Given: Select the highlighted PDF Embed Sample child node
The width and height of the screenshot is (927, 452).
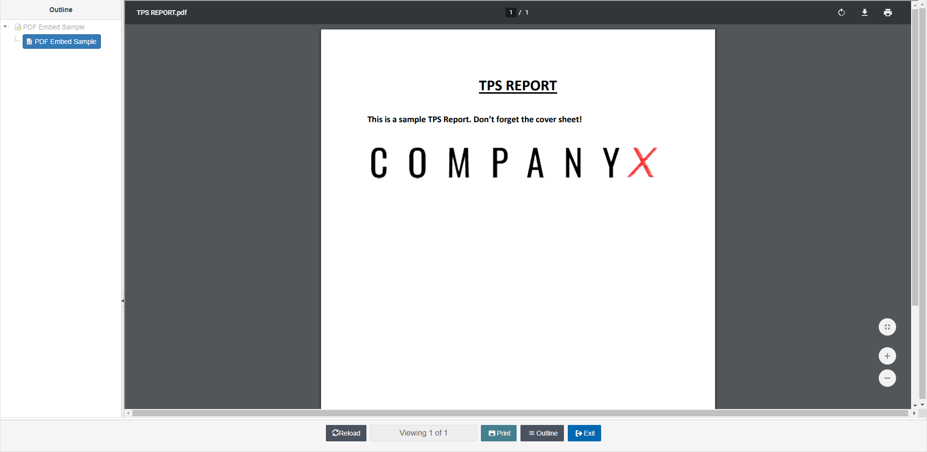Looking at the screenshot, I should [x=62, y=42].
